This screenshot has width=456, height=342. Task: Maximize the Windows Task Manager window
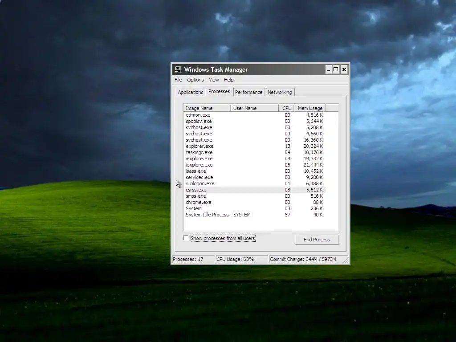click(x=336, y=69)
